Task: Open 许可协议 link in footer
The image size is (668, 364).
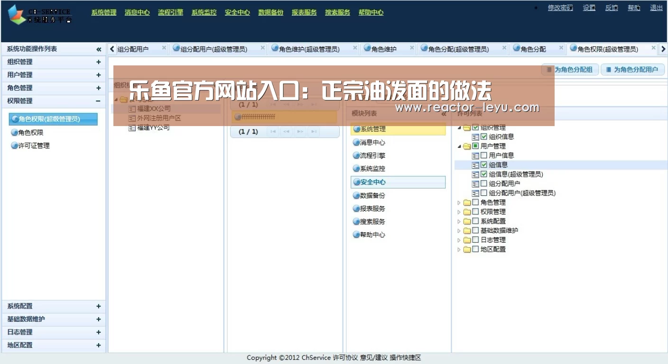Action: (345, 358)
